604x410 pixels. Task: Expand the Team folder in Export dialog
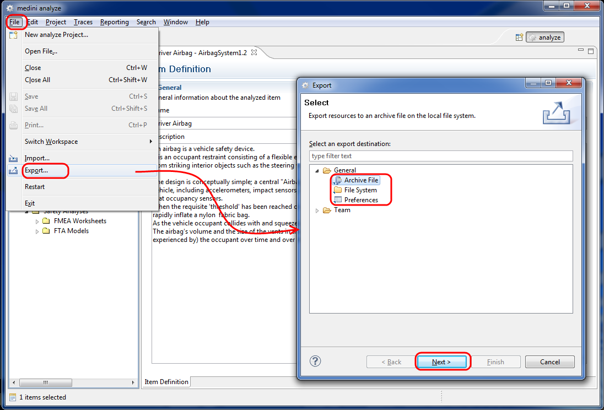coord(317,211)
